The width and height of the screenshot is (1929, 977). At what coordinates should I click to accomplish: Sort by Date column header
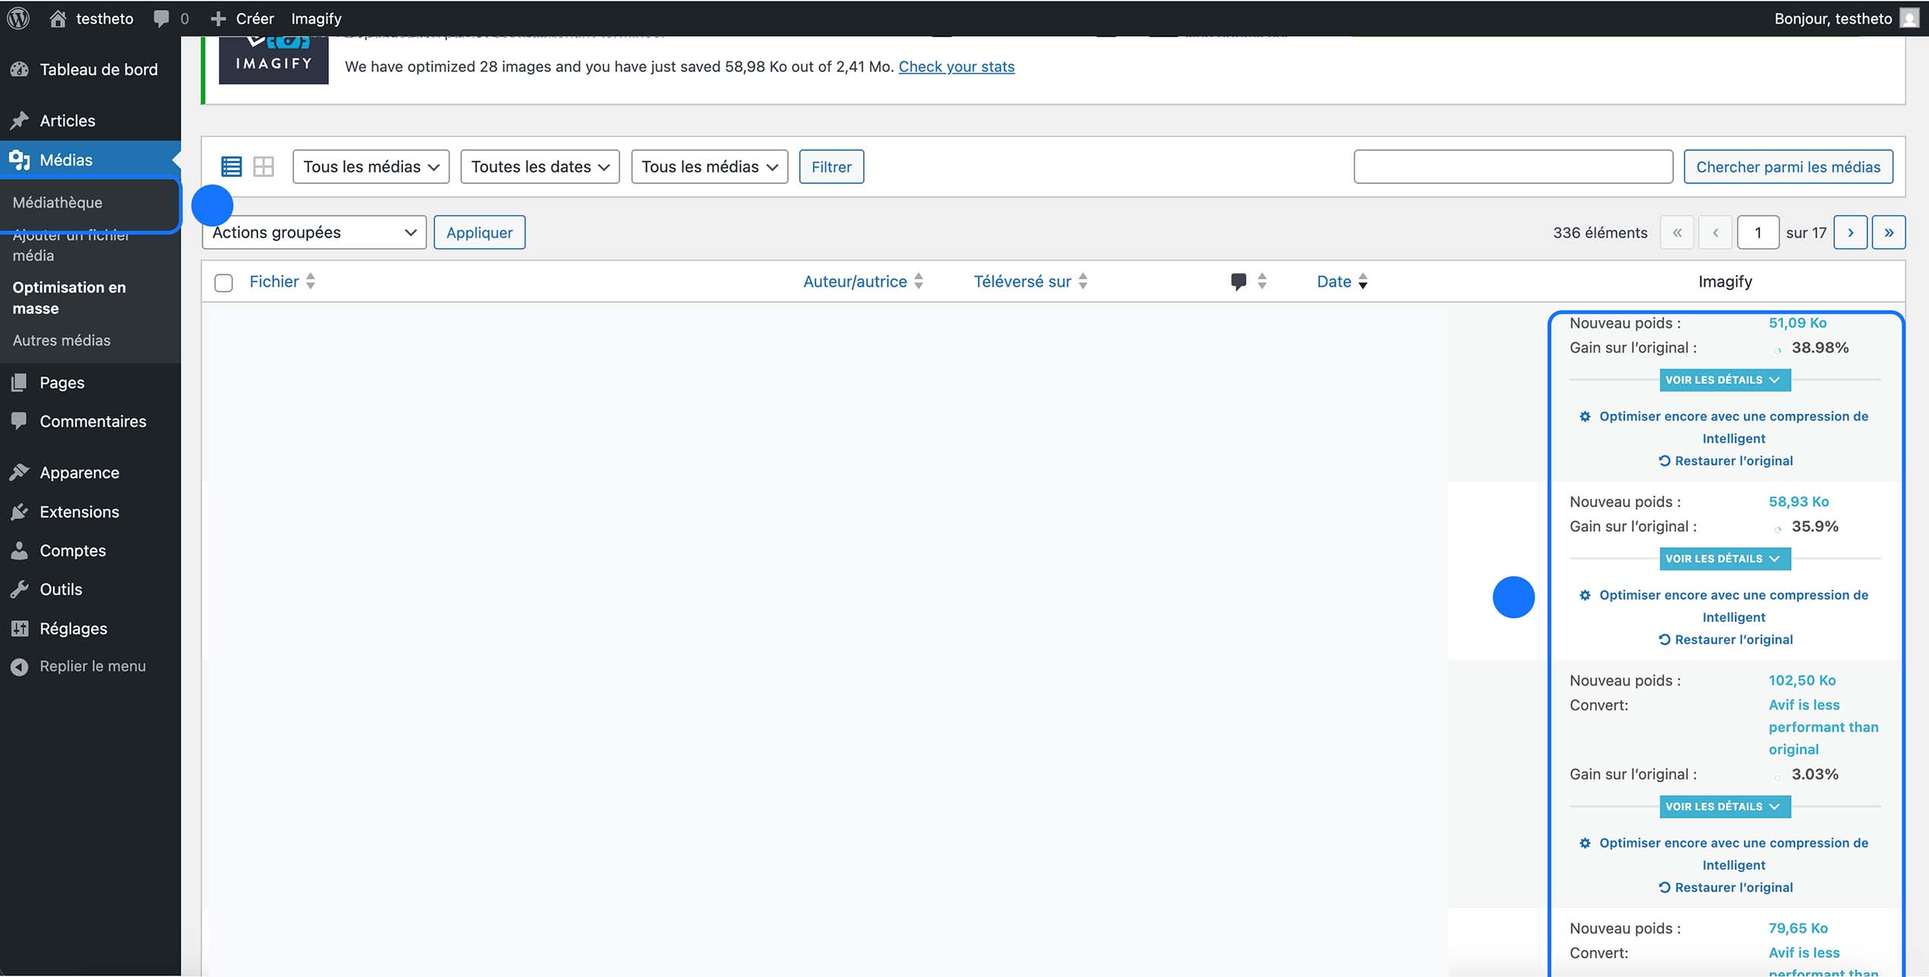[x=1334, y=282]
